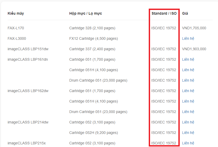The width and height of the screenshot is (218, 147).
Task: Select the FAX-L170 model cell
Action: (x=16, y=28)
